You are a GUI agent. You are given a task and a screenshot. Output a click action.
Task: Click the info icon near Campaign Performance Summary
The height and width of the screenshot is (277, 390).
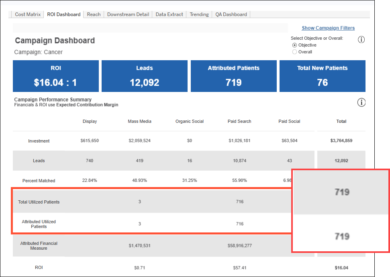tap(361, 103)
